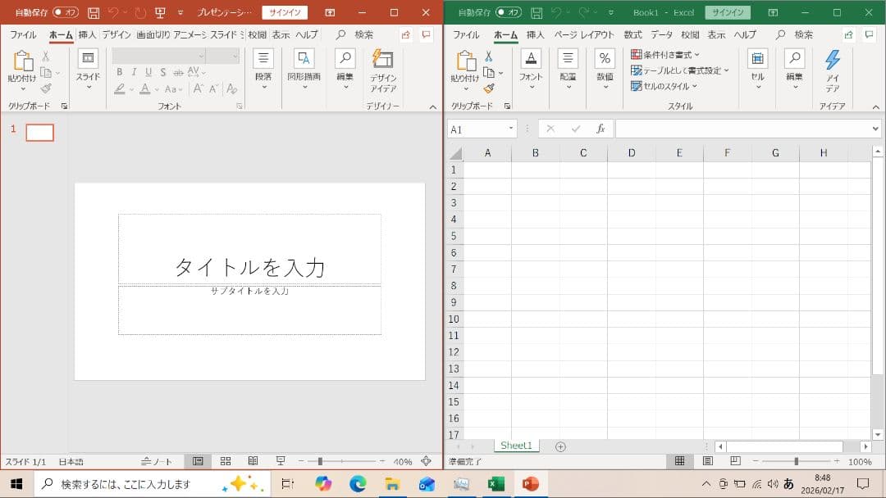
Task: Expand Cell Styles (セルのスタイル) dropdown
Action: tap(666, 86)
